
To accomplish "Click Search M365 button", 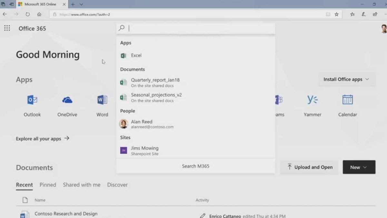I will coord(195,166).
